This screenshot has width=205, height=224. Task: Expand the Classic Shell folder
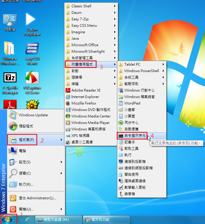click(x=91, y=6)
